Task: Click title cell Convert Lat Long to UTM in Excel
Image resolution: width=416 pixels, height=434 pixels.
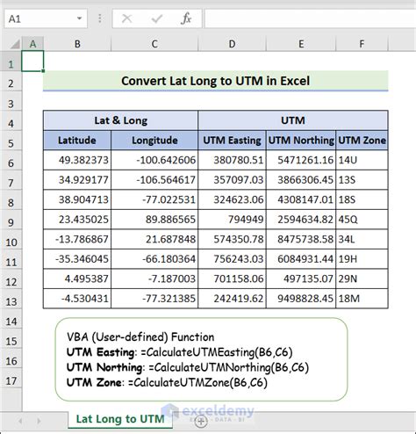Action: coord(216,81)
